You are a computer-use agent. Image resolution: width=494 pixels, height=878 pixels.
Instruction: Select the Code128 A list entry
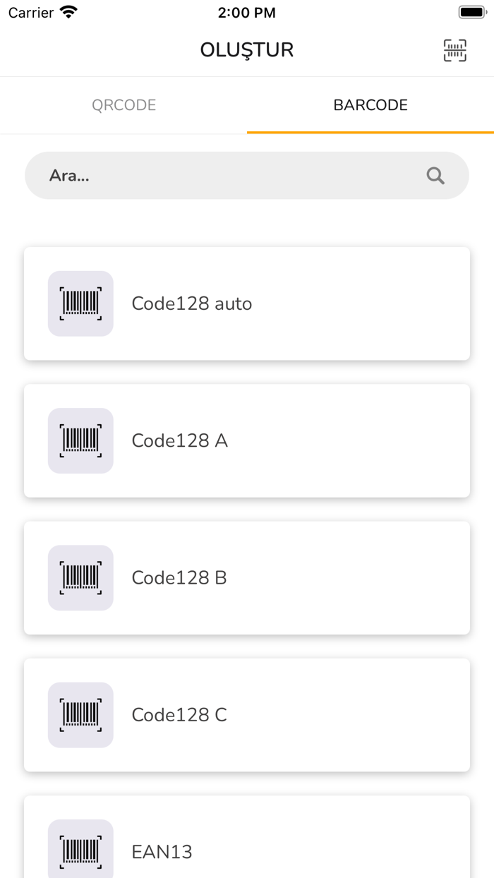tap(247, 440)
